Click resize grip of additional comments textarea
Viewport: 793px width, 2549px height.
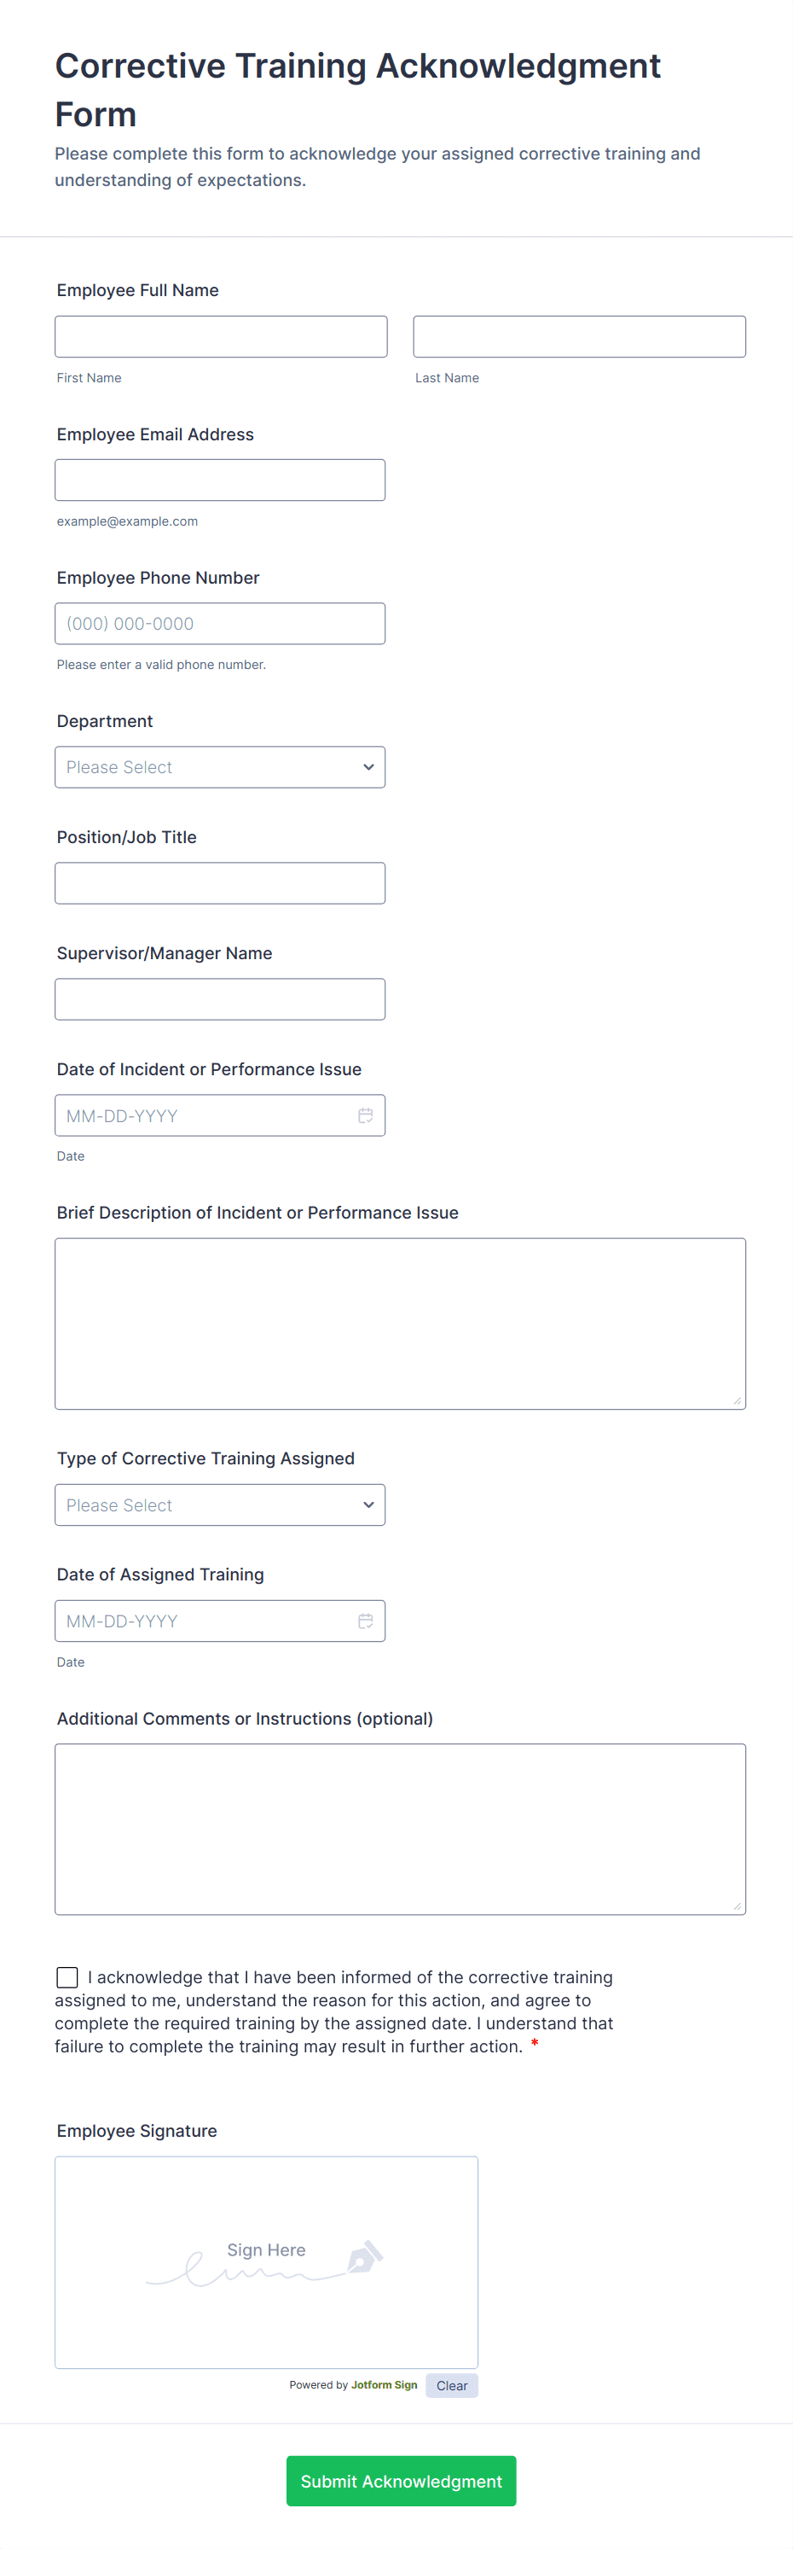(737, 1906)
